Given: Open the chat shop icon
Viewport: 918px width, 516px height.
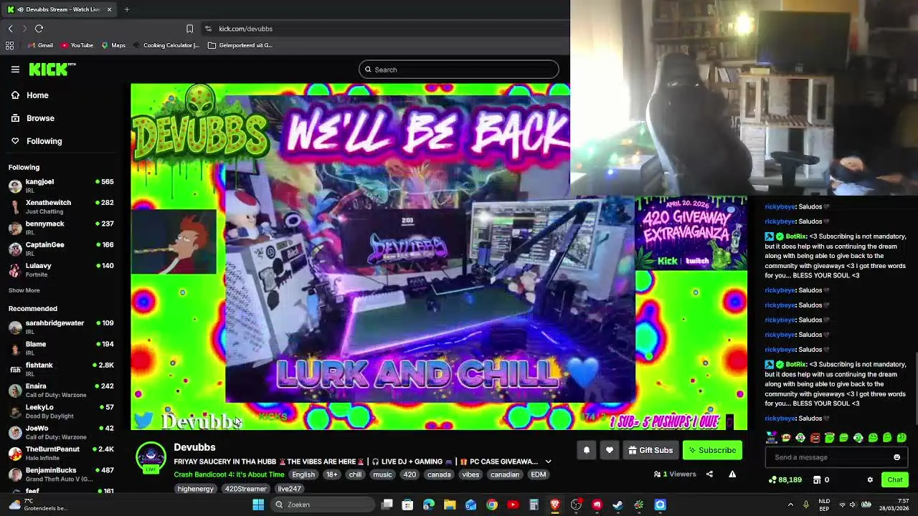Looking at the screenshot, I should (x=817, y=480).
